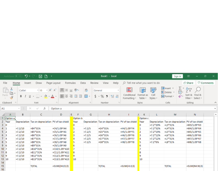Collapse the ribbon with the caret arrow
Viewport: 218px width, 171px height.
(215, 103)
